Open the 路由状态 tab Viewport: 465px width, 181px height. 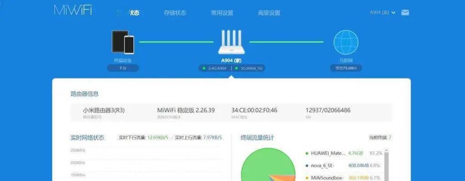128,13
